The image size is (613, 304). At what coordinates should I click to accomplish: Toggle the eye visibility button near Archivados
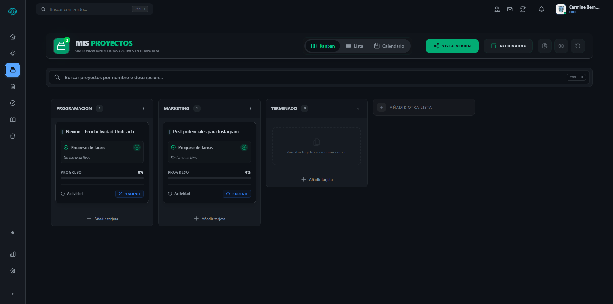(561, 46)
